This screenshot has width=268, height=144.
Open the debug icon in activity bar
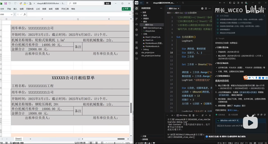point(136,30)
